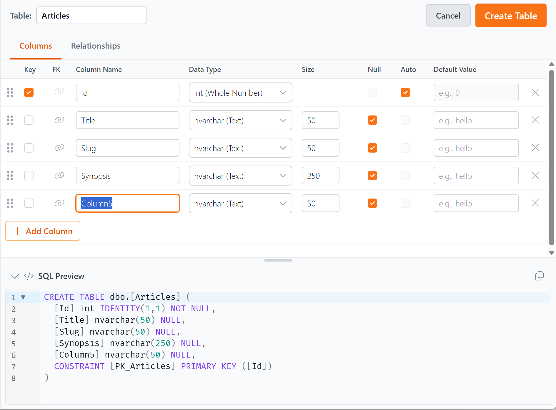Click the scrollbar down arrow

click(x=552, y=253)
